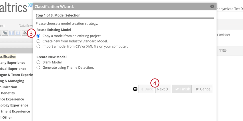Image resolution: width=243 pixels, height=121 pixels.
Task: Click the Cancel button
Action: click(x=203, y=89)
